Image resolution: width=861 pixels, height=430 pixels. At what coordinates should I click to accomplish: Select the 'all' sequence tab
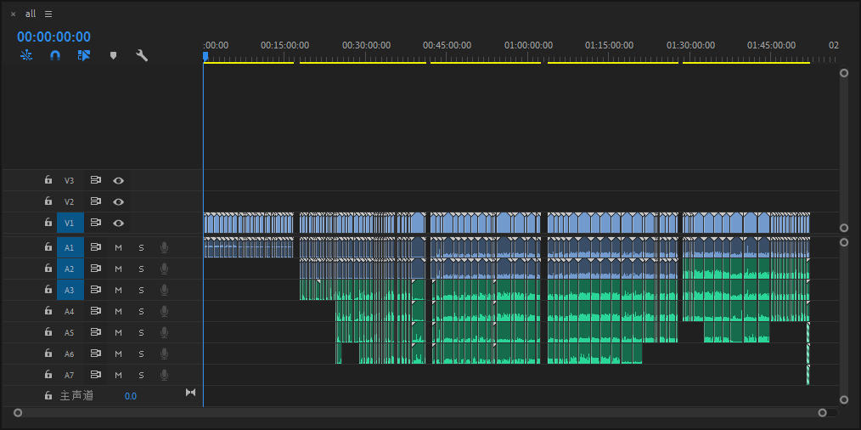(31, 14)
